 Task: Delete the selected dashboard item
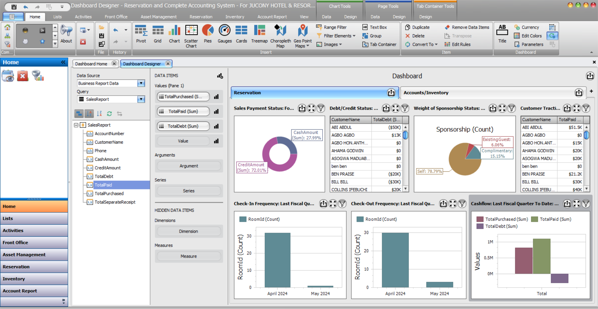(x=415, y=36)
